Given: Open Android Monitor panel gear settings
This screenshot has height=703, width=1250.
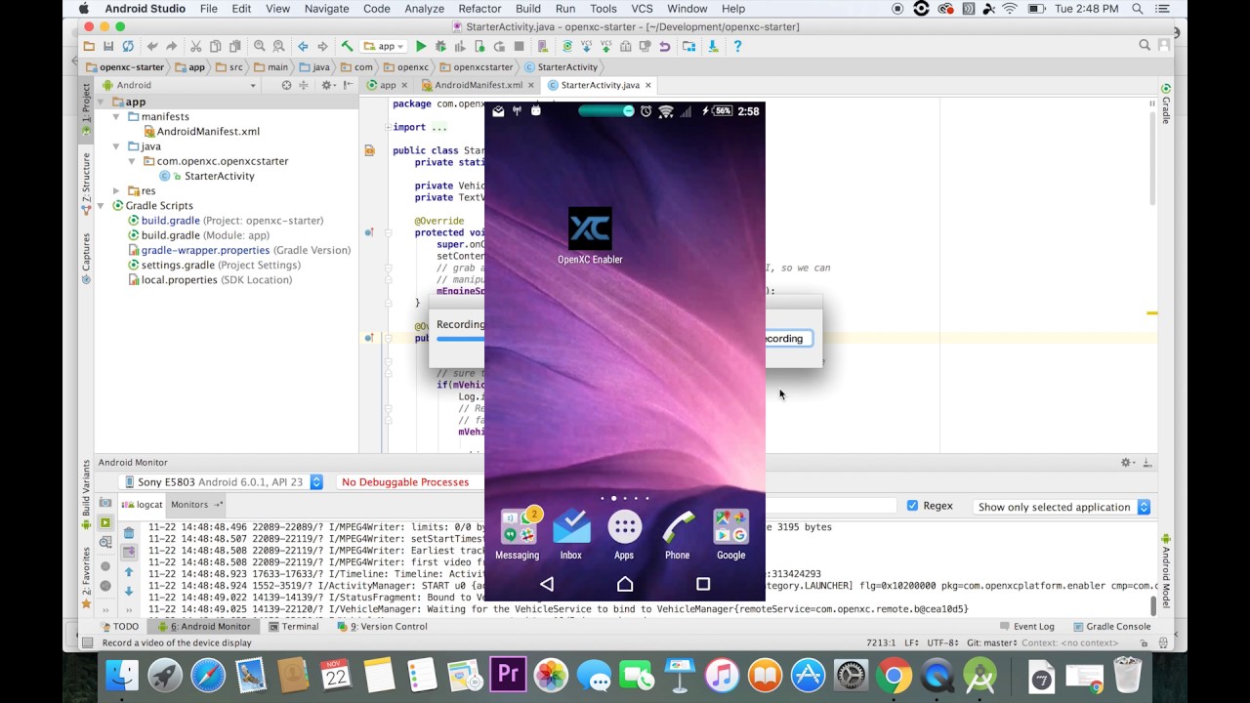Looking at the screenshot, I should click(1127, 463).
